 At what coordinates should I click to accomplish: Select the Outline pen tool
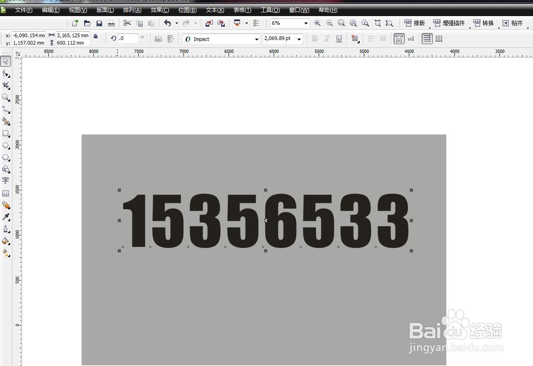pos(6,229)
